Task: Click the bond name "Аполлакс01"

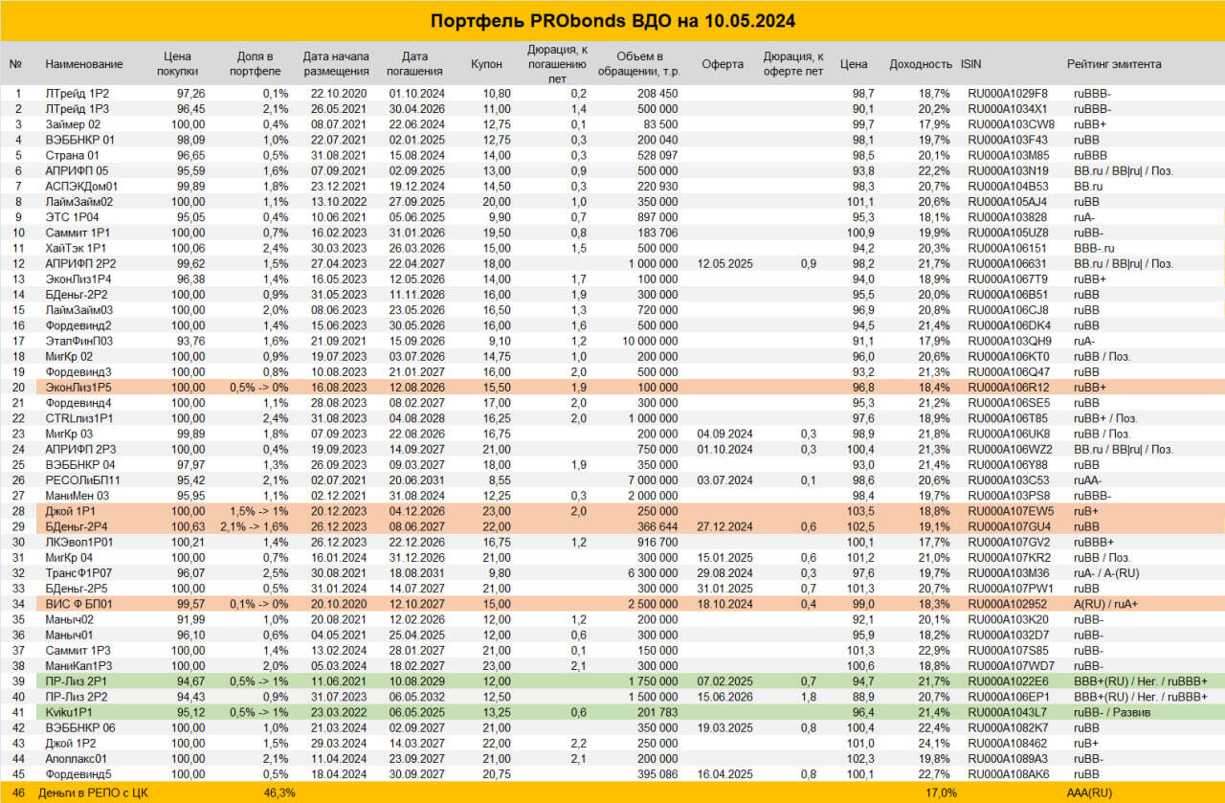Action: pyautogui.click(x=78, y=757)
